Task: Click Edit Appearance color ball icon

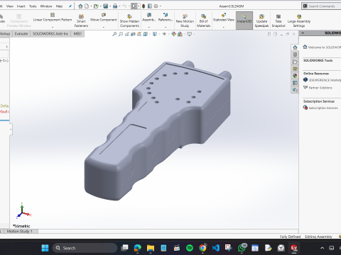Action: [174, 34]
